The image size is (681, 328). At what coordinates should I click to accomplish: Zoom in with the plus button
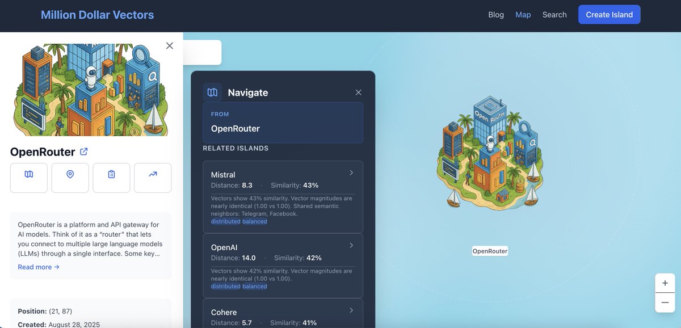(x=665, y=283)
